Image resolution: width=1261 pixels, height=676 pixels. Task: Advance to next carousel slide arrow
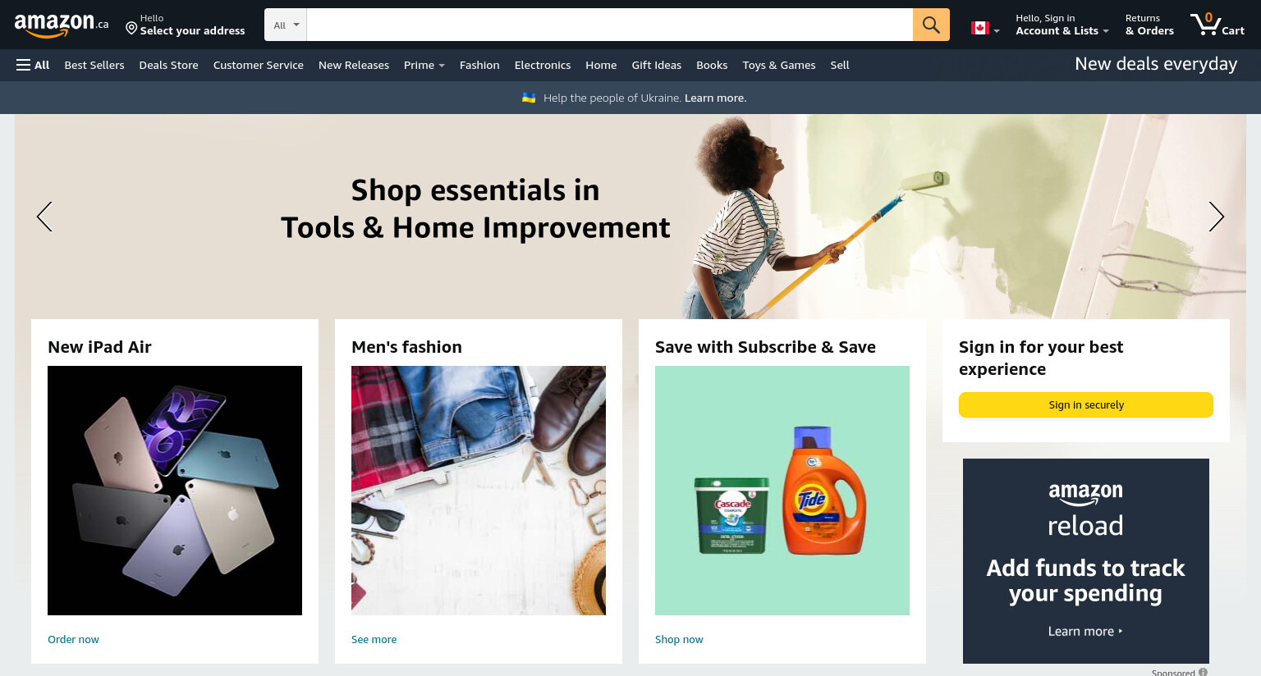coord(1216,217)
